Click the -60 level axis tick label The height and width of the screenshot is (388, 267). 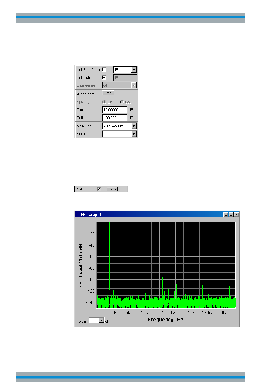tap(92, 257)
